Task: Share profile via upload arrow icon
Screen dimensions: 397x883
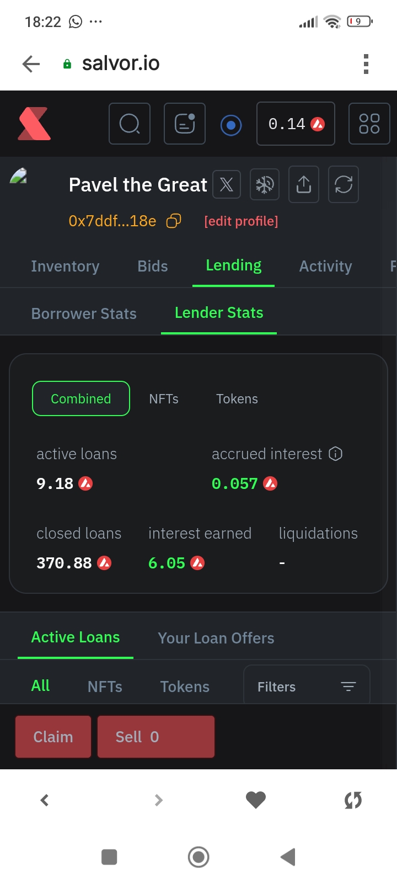Action: (x=304, y=184)
